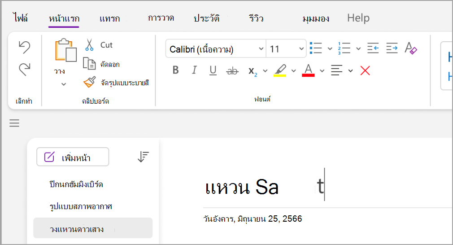Click the Paste clipboard icon
Image resolution: width=453 pixels, height=245 pixels.
point(66,50)
